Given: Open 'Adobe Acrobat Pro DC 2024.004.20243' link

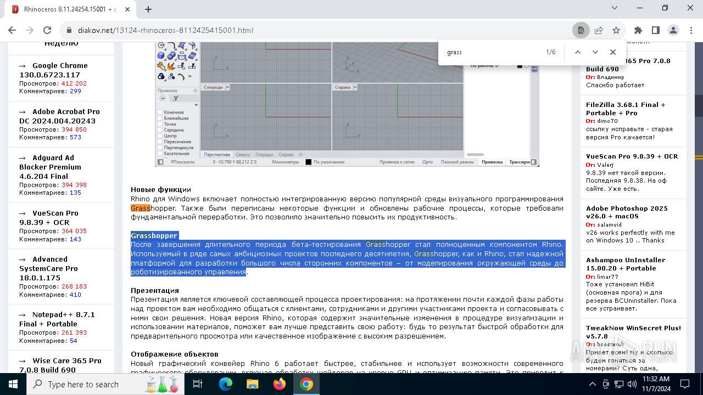Looking at the screenshot, I should [x=59, y=116].
